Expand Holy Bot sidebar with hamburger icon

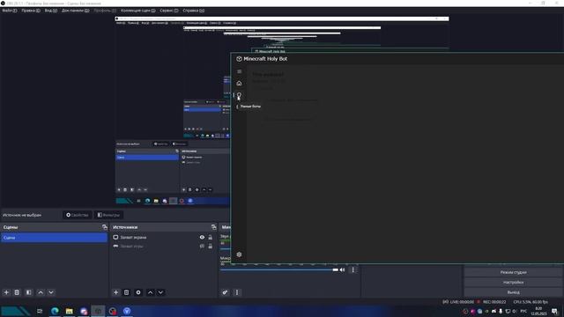tap(239, 71)
